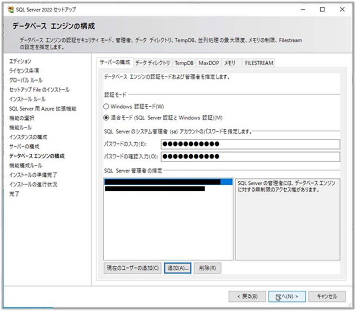The height and width of the screenshot is (311, 356).
Task: Click 機能ルール in the step list
Action: click(20, 128)
